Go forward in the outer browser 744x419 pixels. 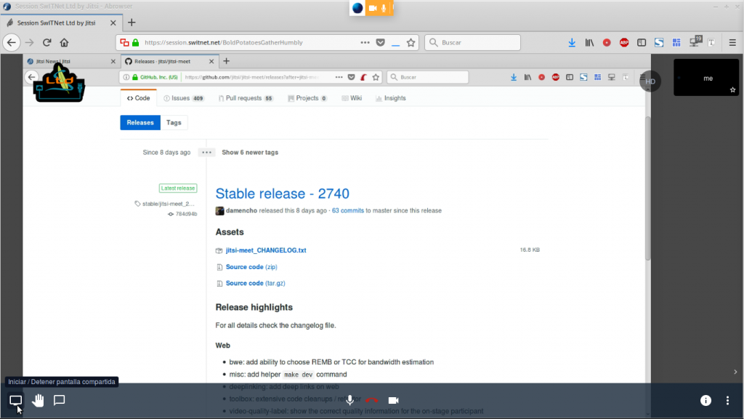click(29, 42)
